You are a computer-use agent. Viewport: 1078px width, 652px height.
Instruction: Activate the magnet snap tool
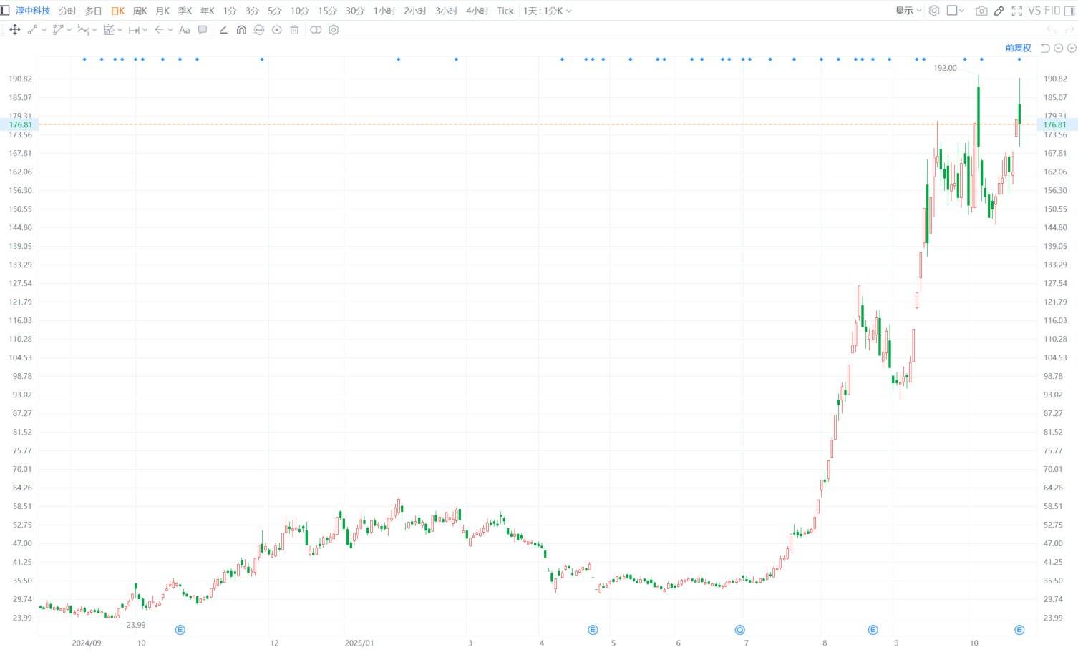241,30
